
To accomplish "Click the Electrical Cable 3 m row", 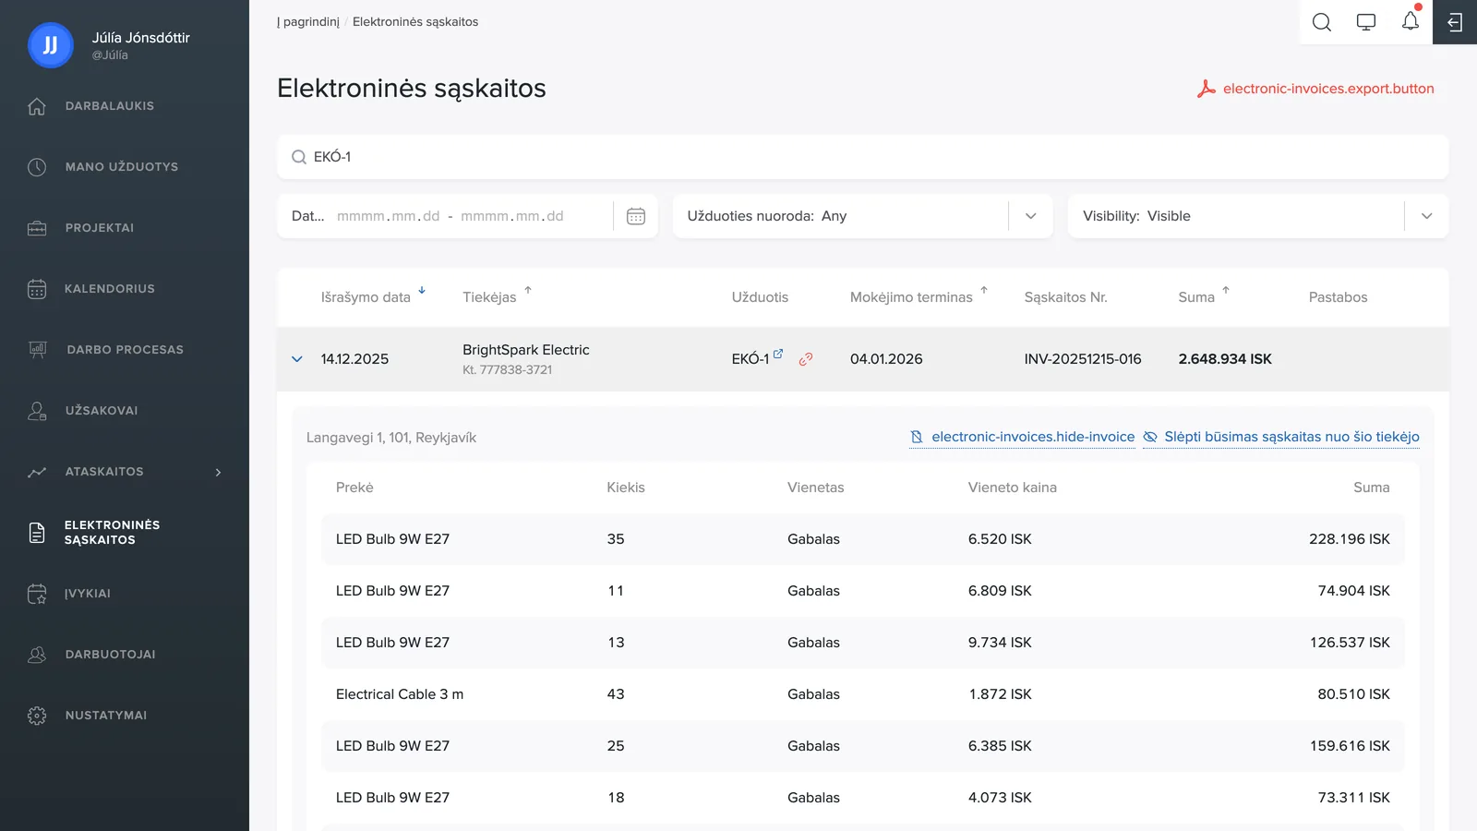I will (863, 694).
